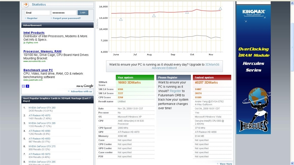Click the next ad arrow icon
Image resolution: width=294 pixels, height=165 pixels.
(x=28, y=86)
